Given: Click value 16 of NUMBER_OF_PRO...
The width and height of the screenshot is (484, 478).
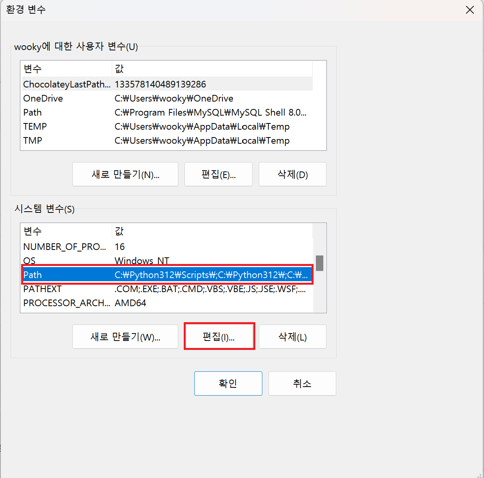Looking at the screenshot, I should pos(120,246).
